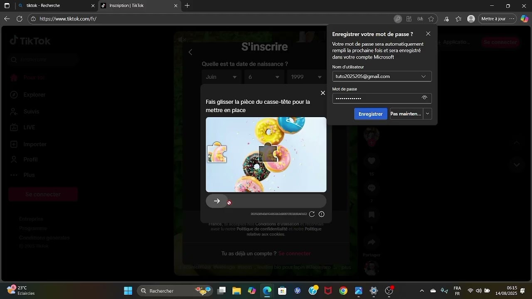The height and width of the screenshot is (299, 532).
Task: Open the year dropdown showing 1999
Action: point(307,77)
